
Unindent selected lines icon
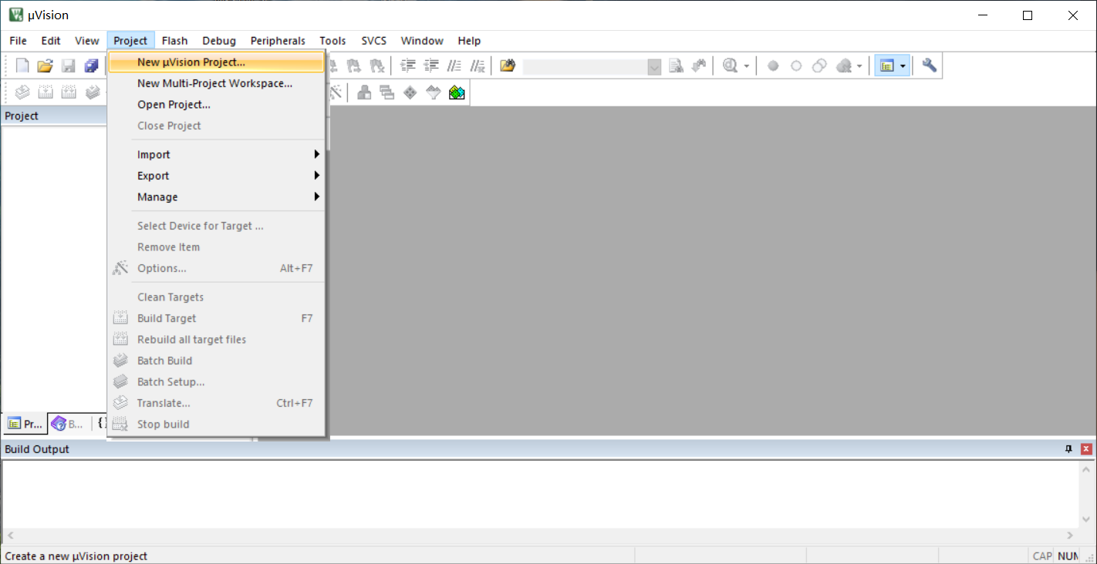(431, 66)
